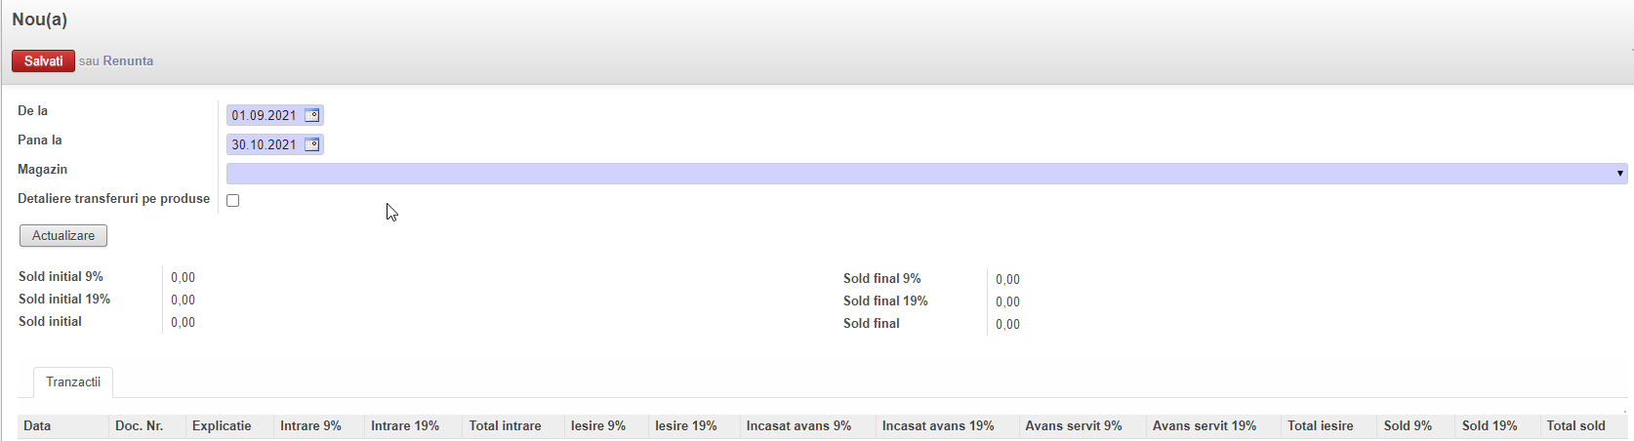Enable Detaliere transferuri pe produse checkbox
The height and width of the screenshot is (441, 1634).
point(232,200)
